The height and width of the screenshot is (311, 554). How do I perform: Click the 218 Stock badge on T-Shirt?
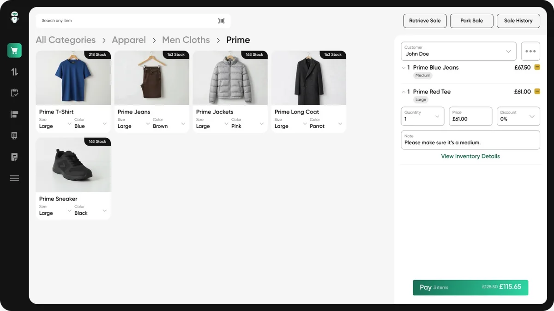97,55
